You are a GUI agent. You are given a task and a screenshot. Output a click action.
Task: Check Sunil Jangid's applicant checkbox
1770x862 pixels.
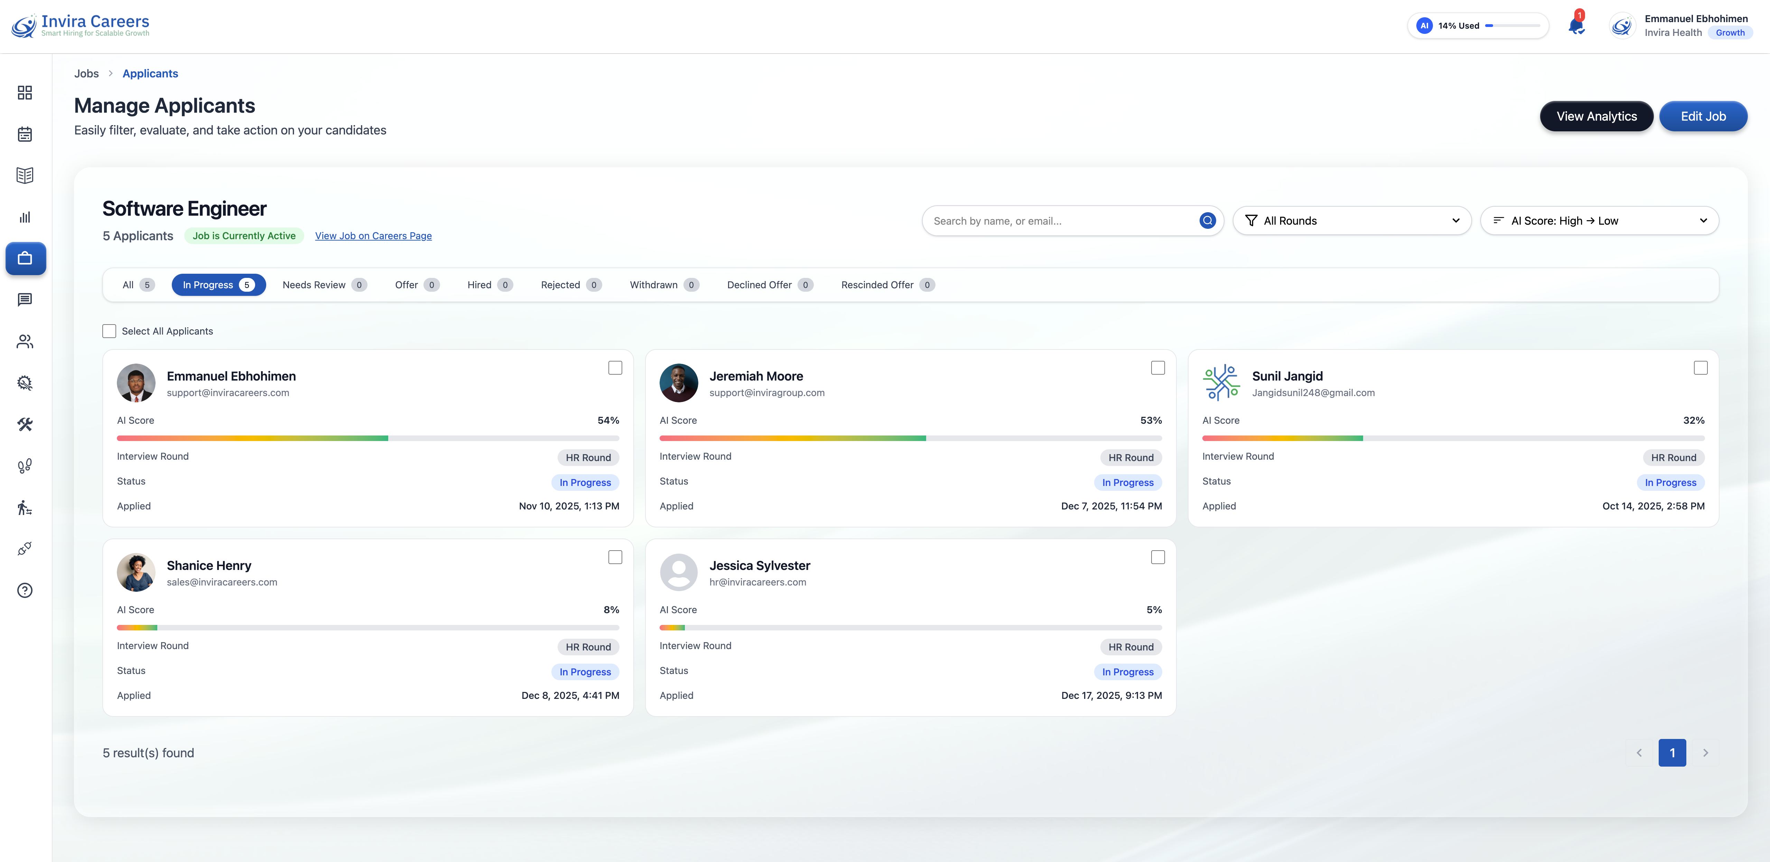point(1700,367)
